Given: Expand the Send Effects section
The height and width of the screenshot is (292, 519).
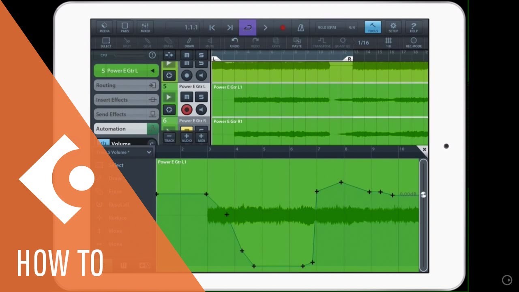Looking at the screenshot, I should [x=127, y=114].
